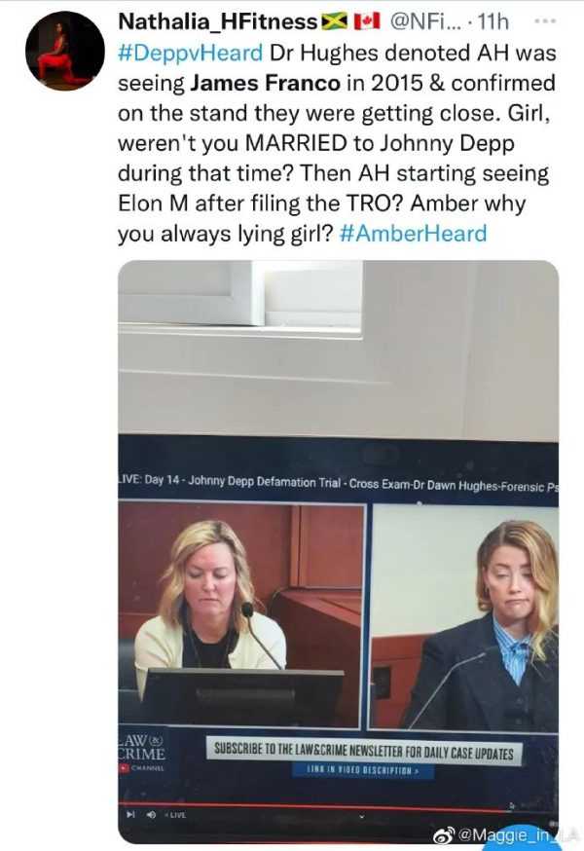Click the #DeppvHeard hashtag

point(191,54)
